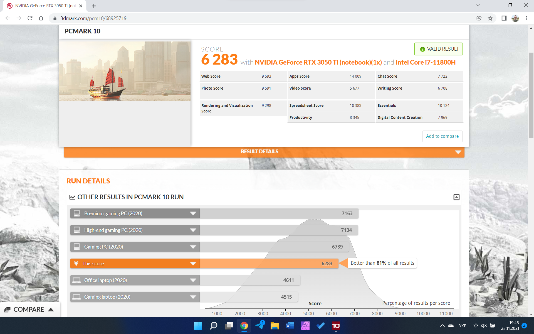This screenshot has height=334, width=534.
Task: Expand the Result Details orange bar
Action: (264, 152)
